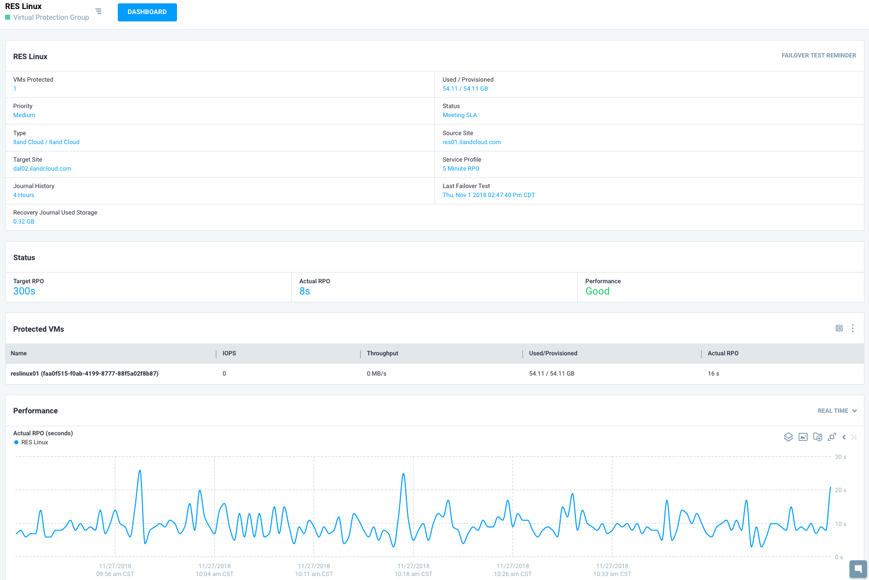Open the FAILOVER TEST REMINDER link
This screenshot has height=580, width=869.
pyautogui.click(x=818, y=56)
